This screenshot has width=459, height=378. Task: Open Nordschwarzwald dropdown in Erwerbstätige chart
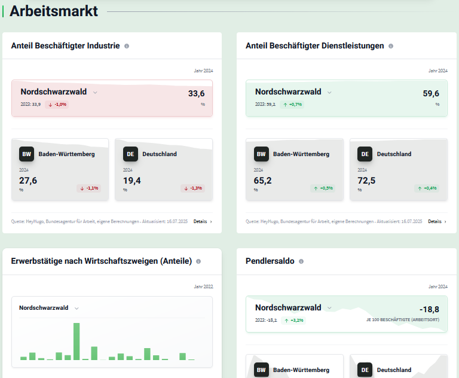point(76,309)
